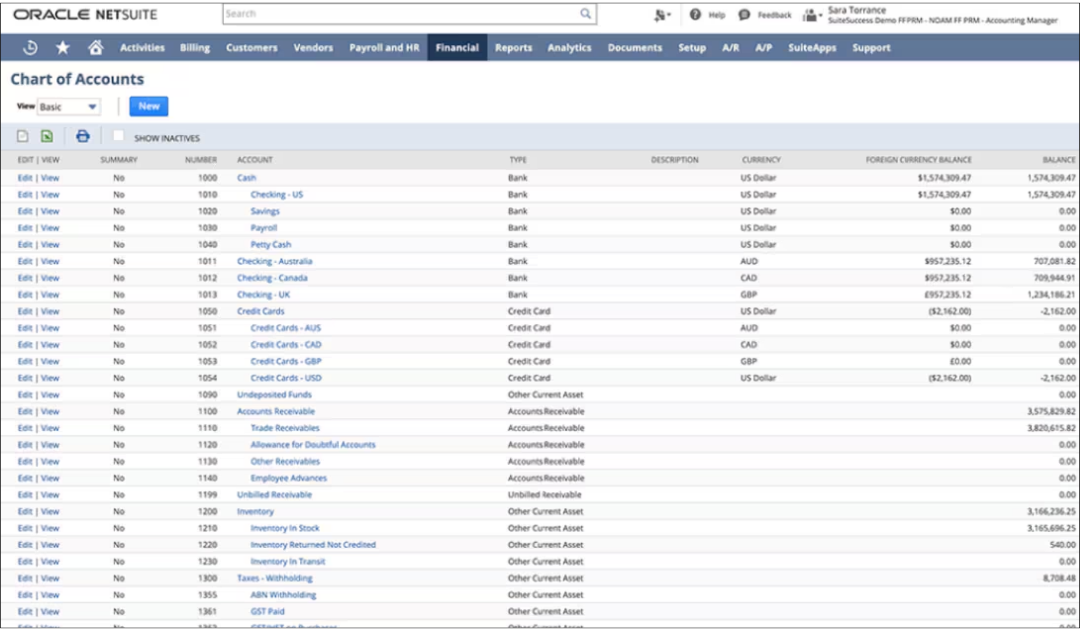Image resolution: width=1080 pixels, height=631 pixels.
Task: Click the search magnifier button
Action: tap(586, 13)
